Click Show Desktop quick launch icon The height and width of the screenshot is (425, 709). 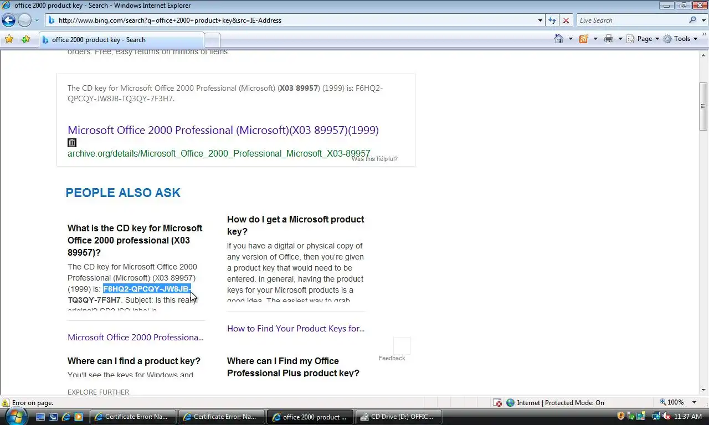(x=41, y=417)
